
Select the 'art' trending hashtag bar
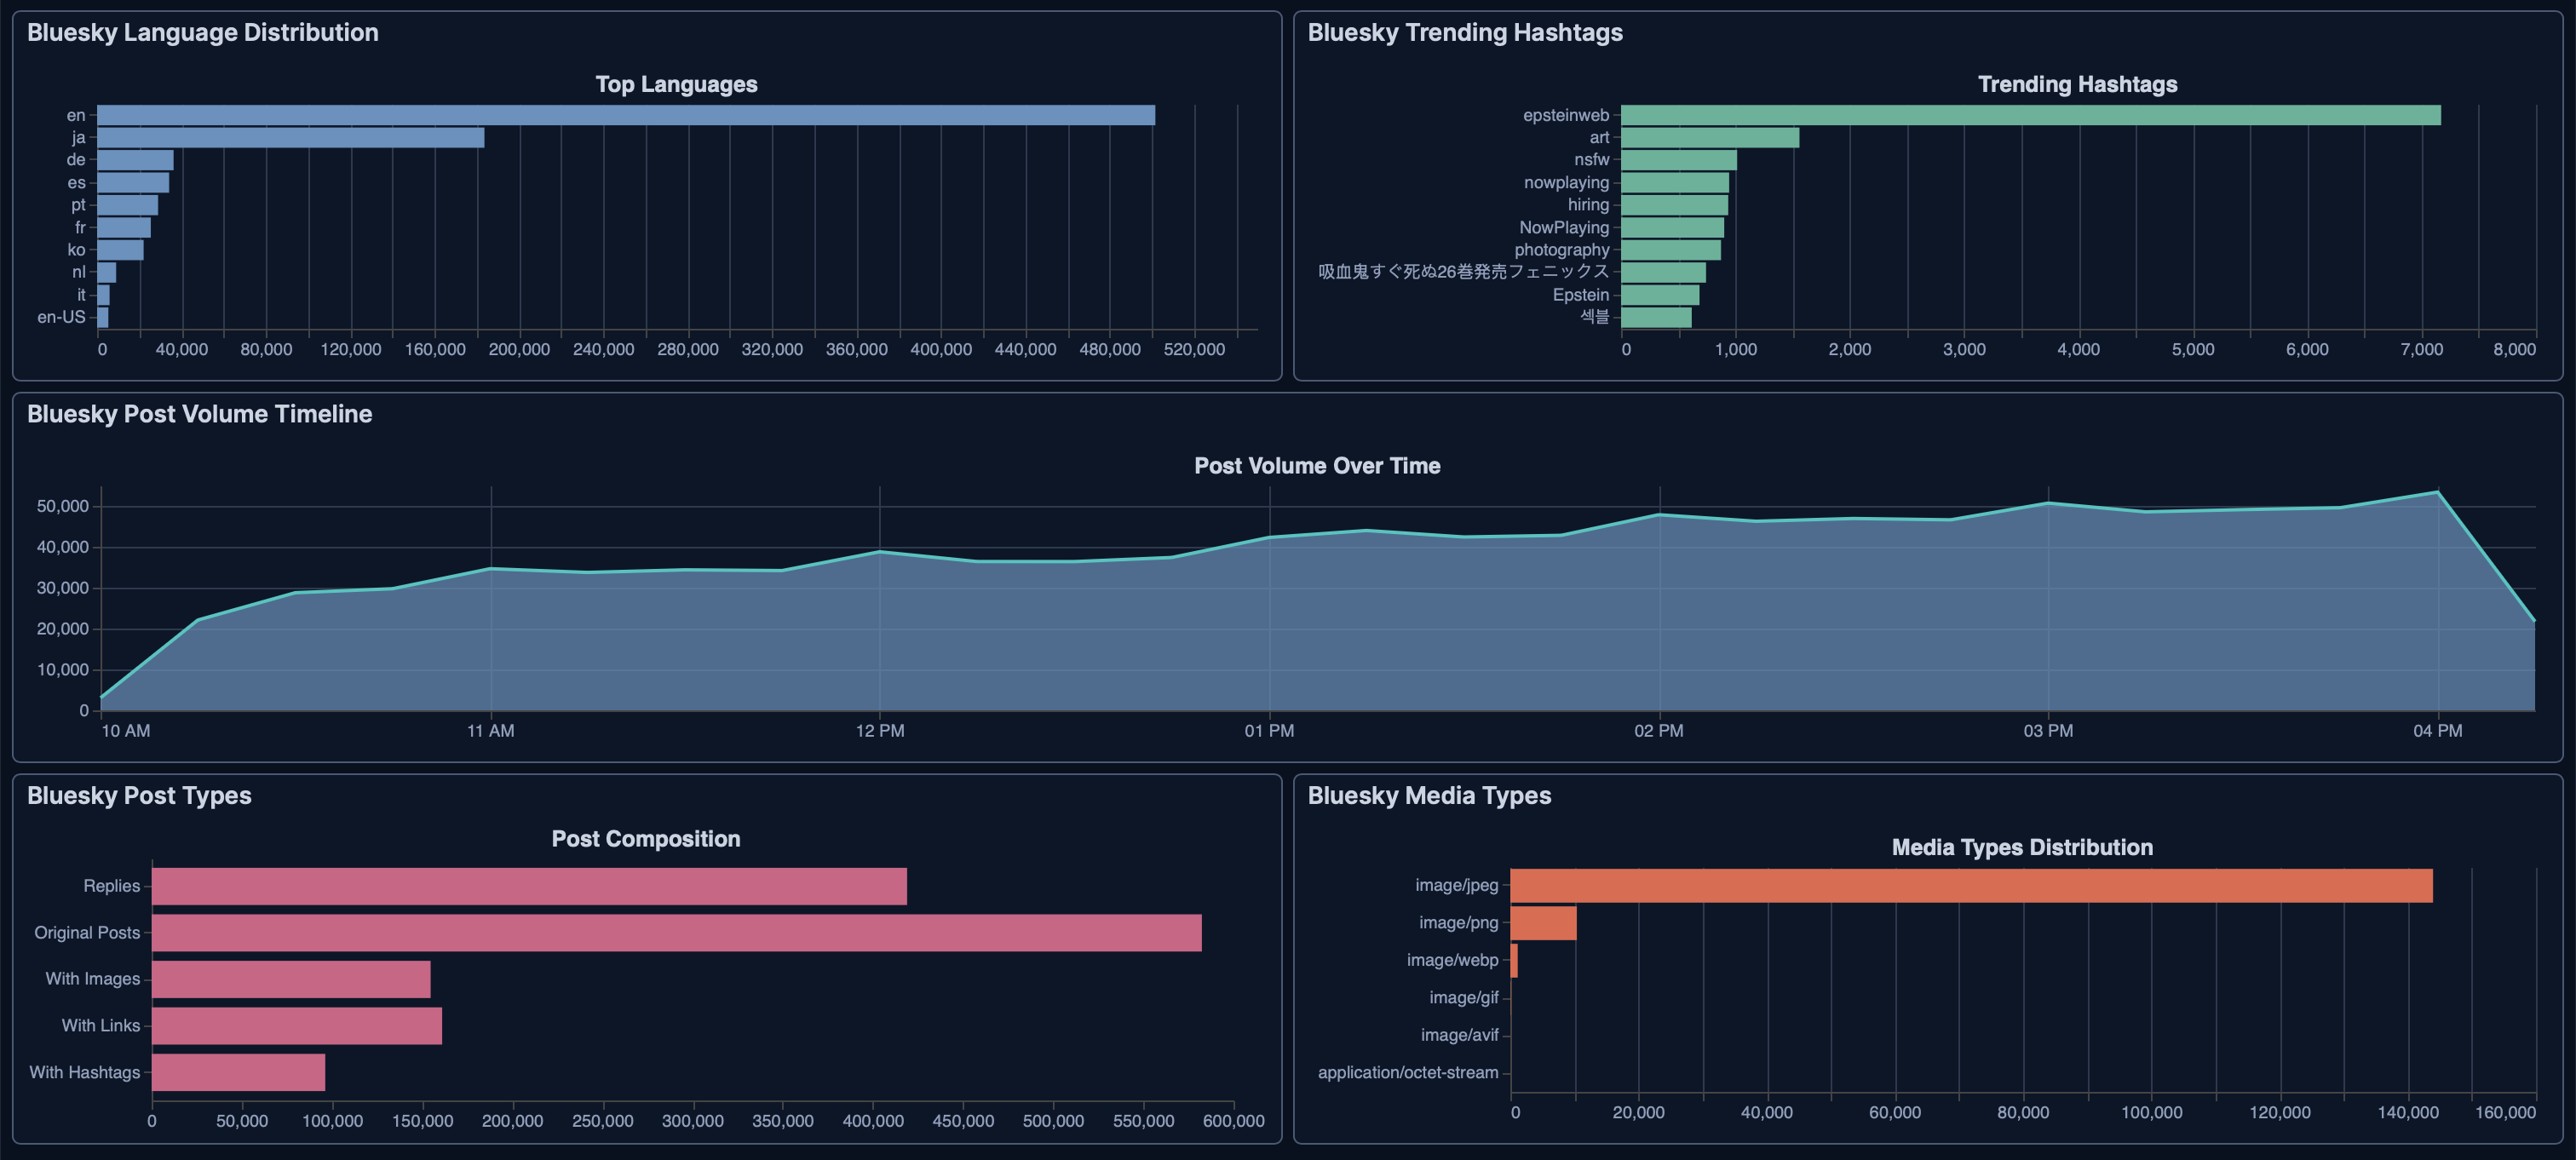coord(1710,137)
